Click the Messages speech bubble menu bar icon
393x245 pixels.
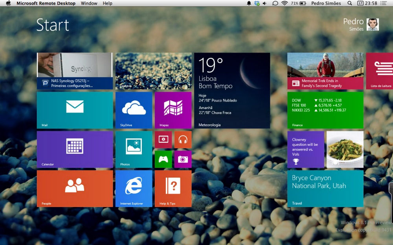(x=275, y=3)
